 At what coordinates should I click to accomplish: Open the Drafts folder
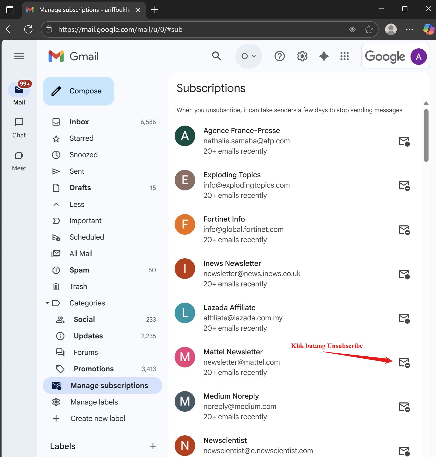coord(102,188)
